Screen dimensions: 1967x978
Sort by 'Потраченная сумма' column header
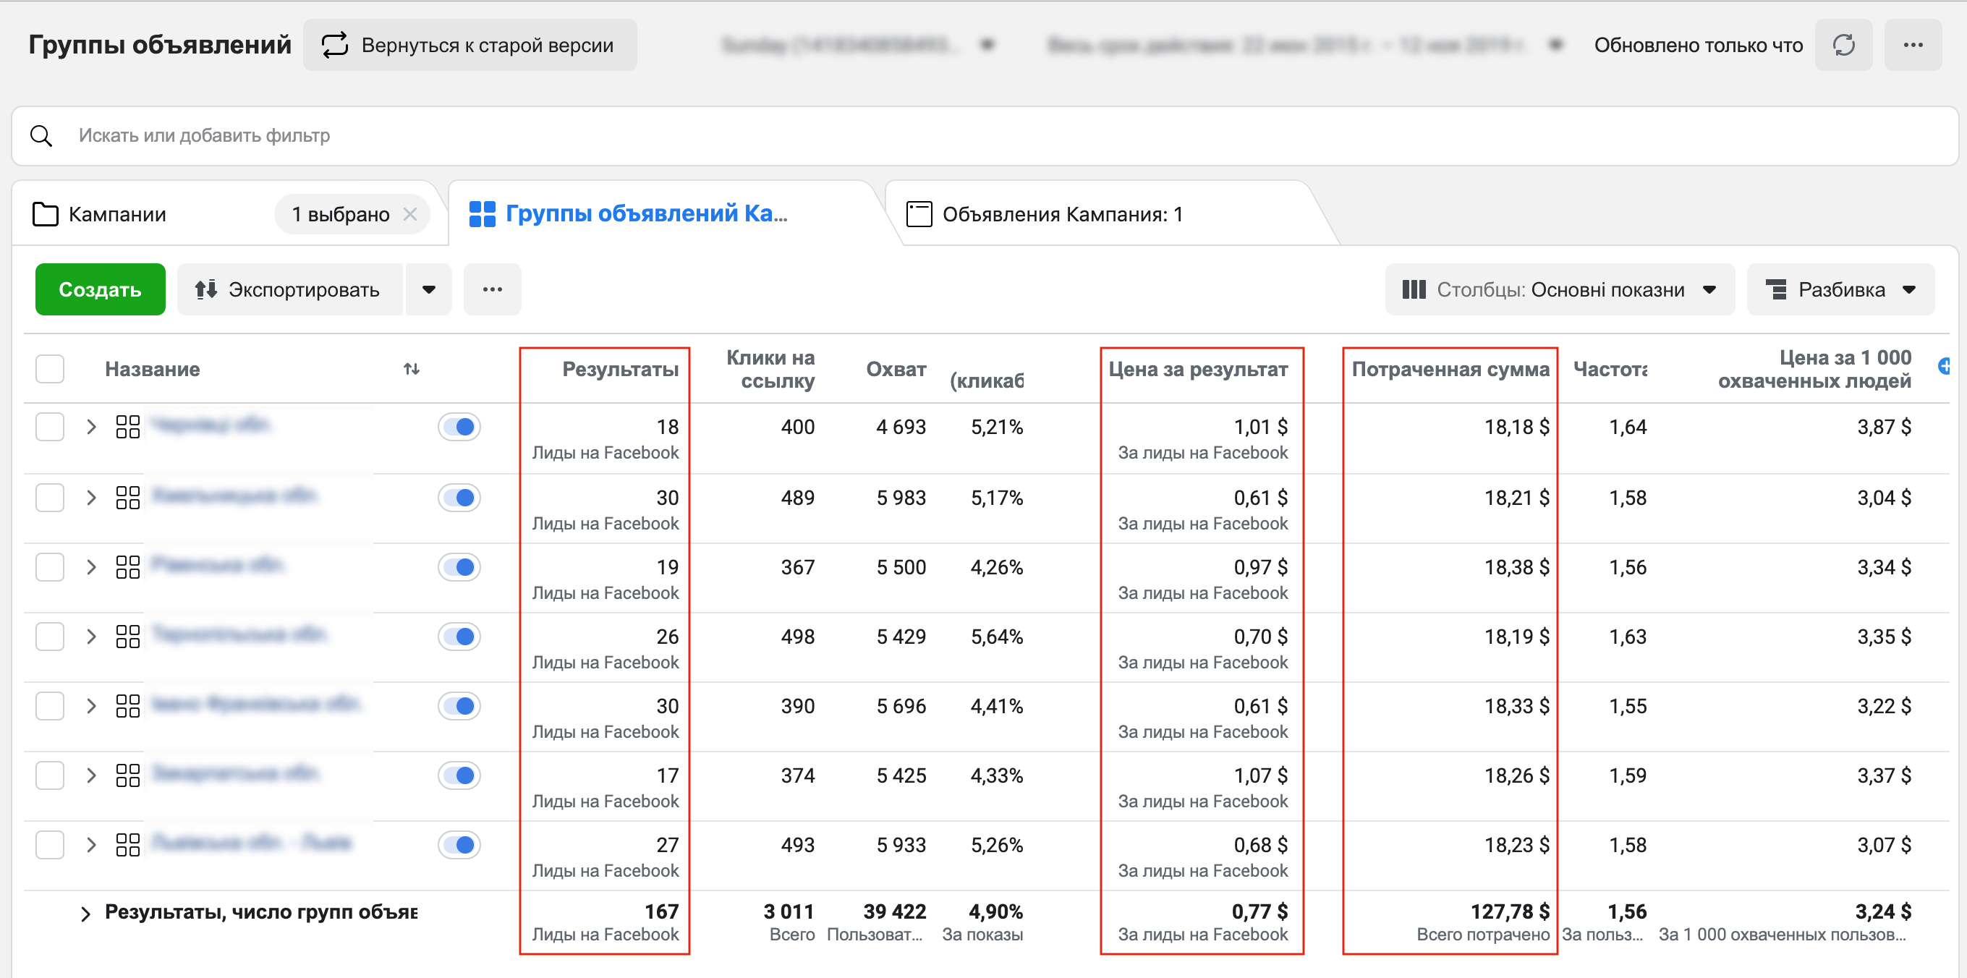click(1450, 370)
